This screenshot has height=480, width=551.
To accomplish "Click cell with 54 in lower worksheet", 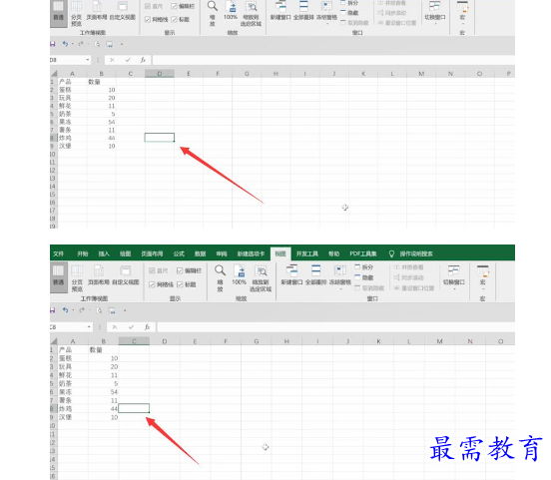I will (104, 392).
